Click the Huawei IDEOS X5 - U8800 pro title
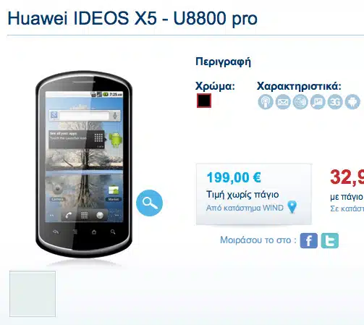This screenshot has width=364, height=325. [132, 18]
